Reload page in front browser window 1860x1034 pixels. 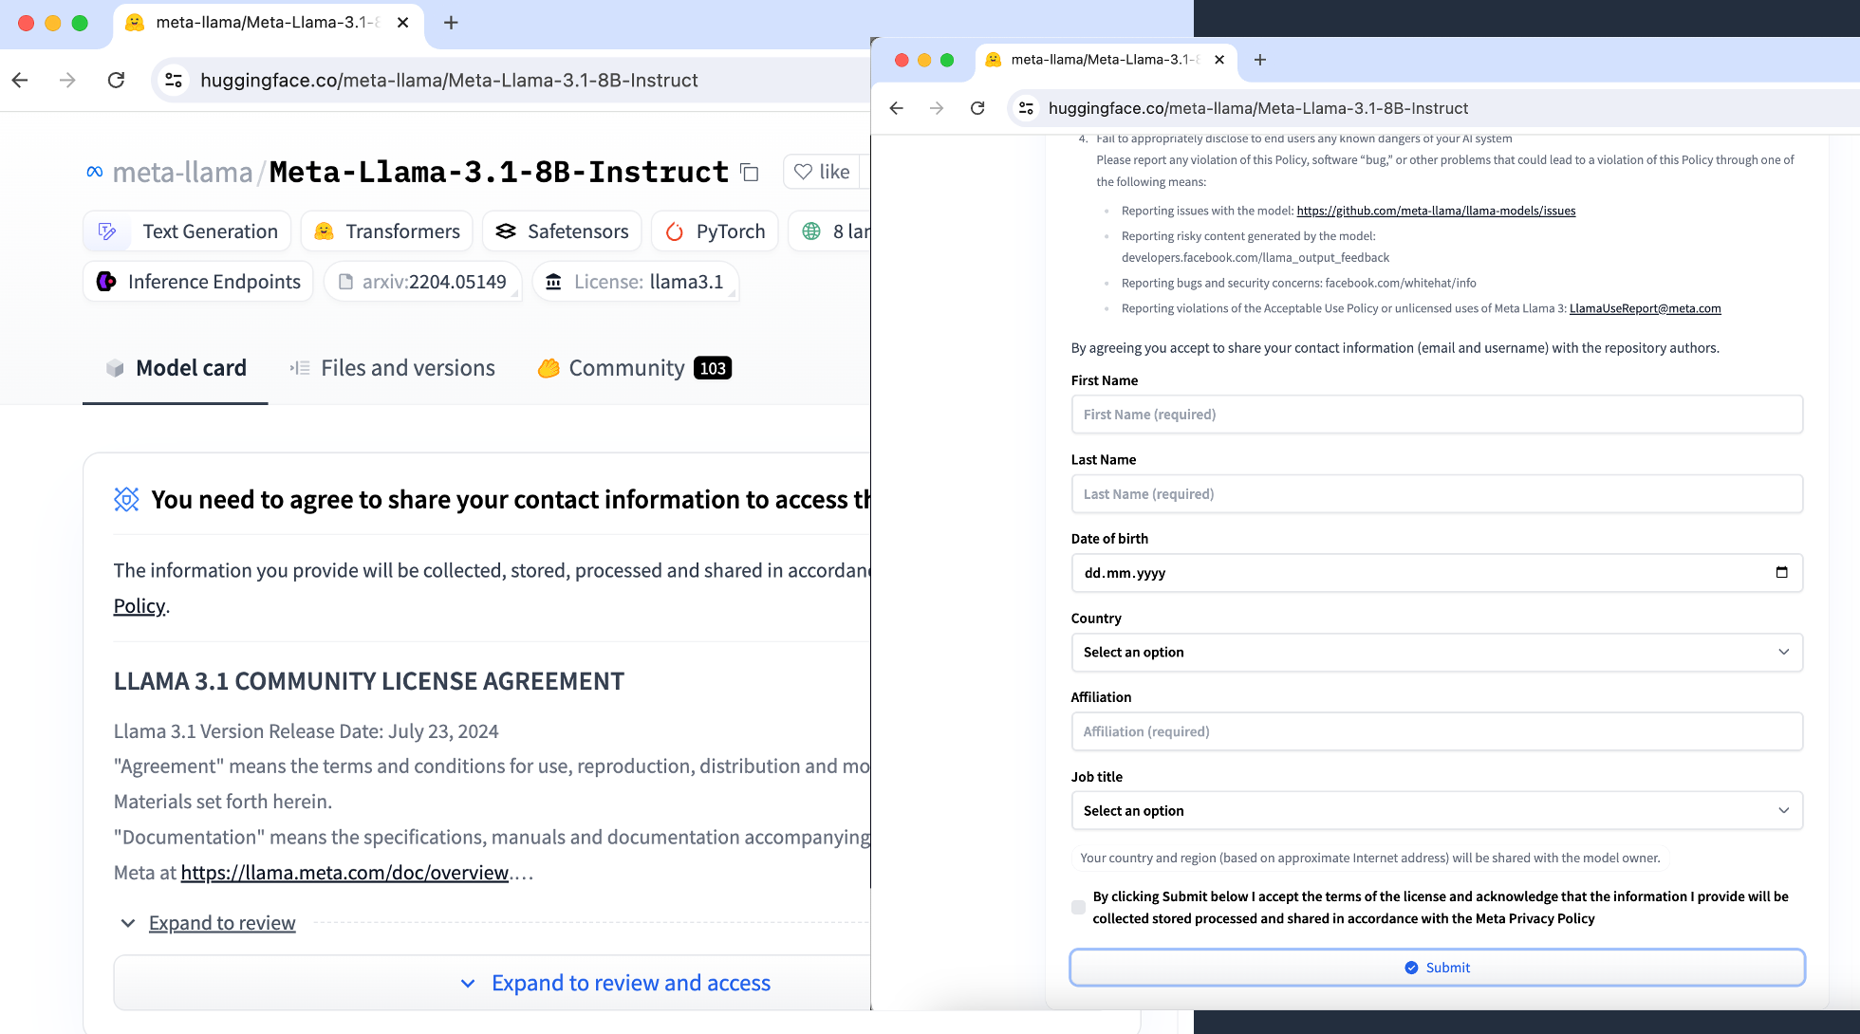click(977, 108)
